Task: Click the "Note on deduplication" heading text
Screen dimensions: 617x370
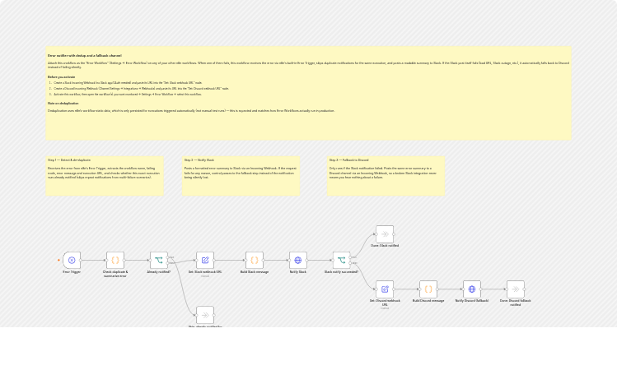Action: pos(63,104)
